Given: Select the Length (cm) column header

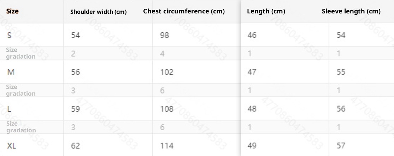Looking at the screenshot, I should tap(266, 11).
